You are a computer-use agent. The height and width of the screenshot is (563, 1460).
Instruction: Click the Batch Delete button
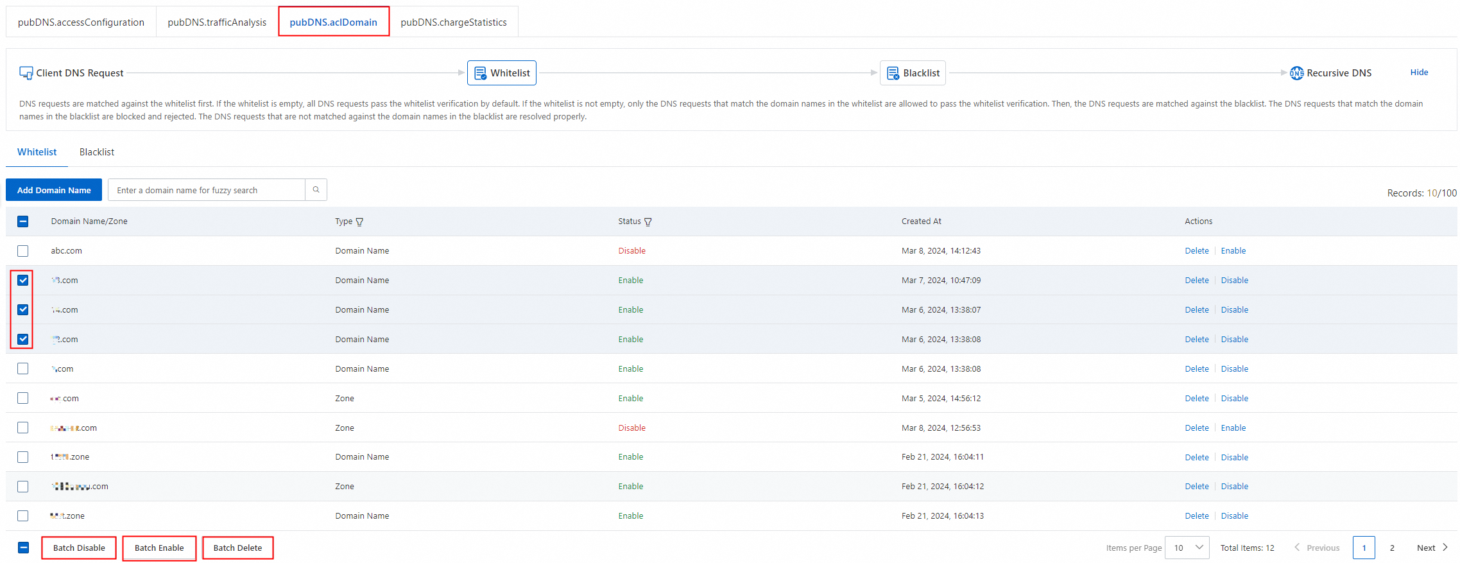(x=238, y=548)
